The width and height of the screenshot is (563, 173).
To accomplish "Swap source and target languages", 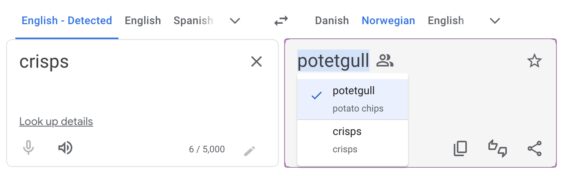I will tap(281, 21).
